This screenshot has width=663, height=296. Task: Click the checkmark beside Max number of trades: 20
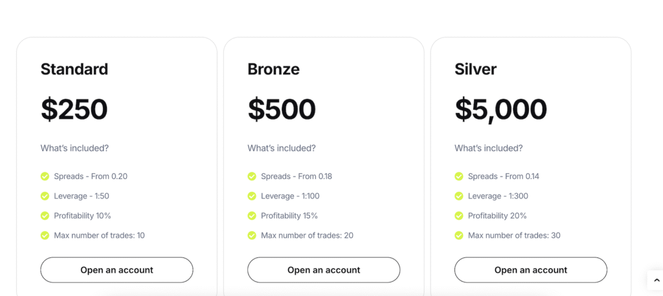click(x=252, y=235)
